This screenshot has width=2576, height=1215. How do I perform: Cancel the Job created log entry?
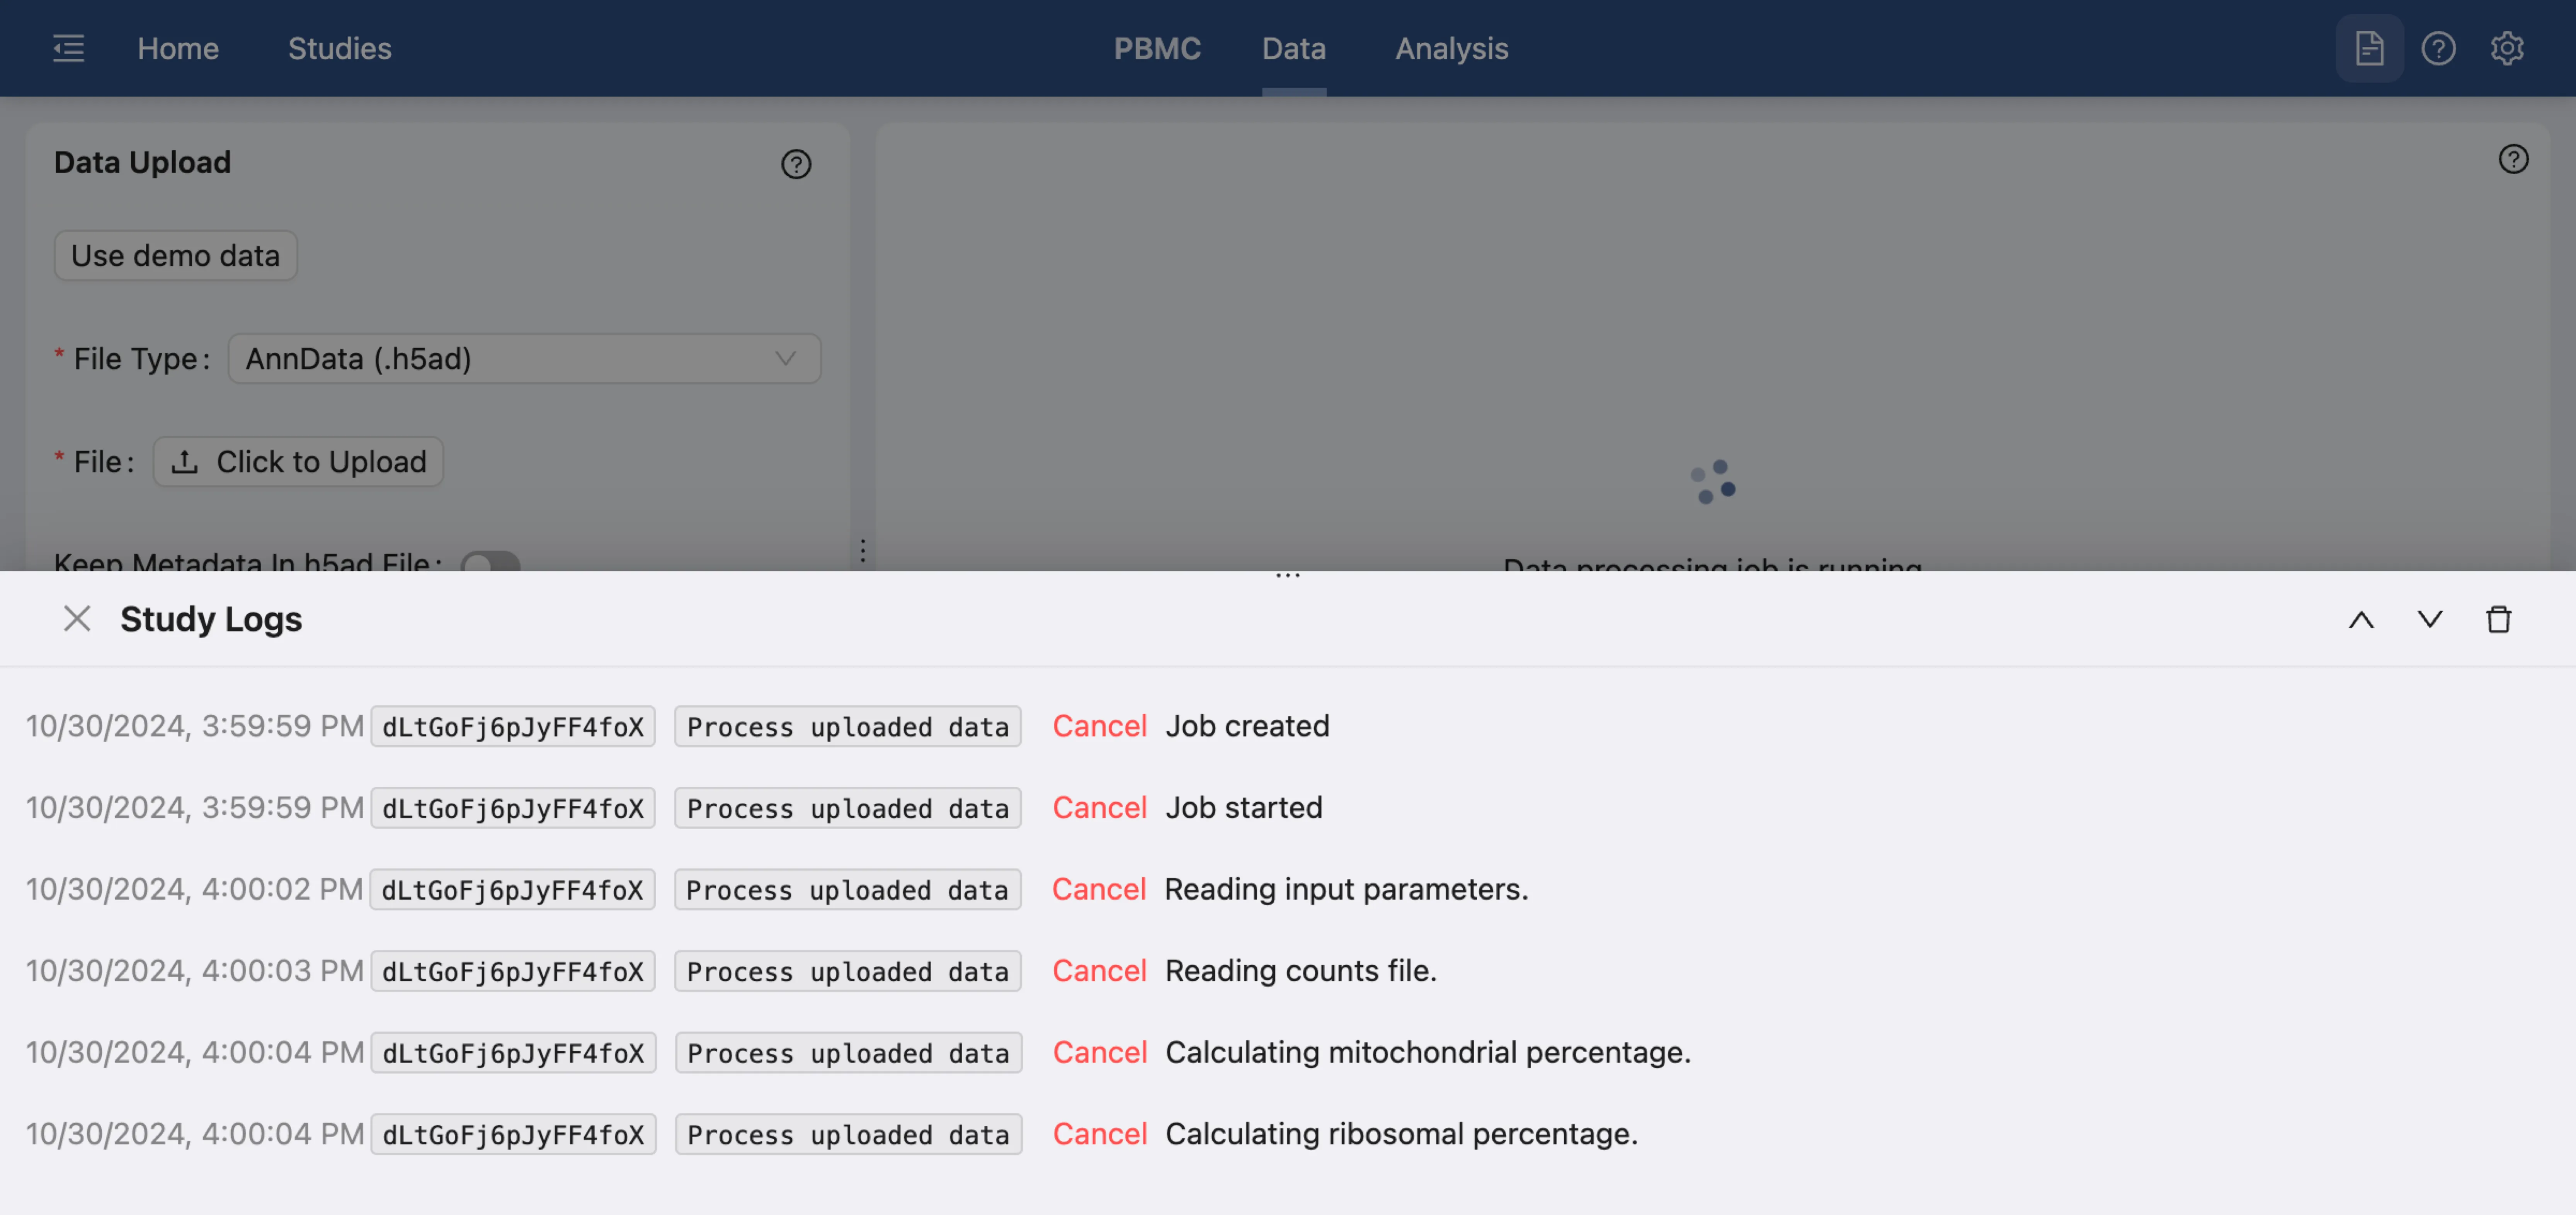point(1099,726)
